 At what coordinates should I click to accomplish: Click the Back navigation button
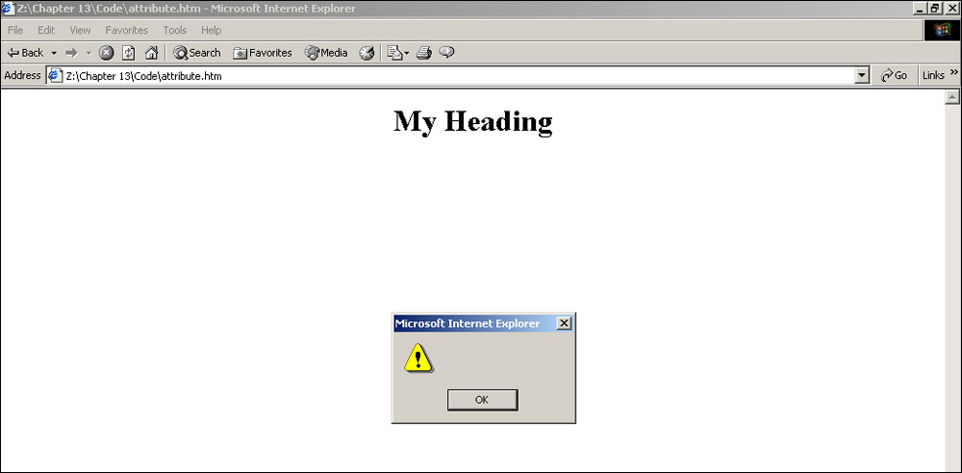click(25, 53)
